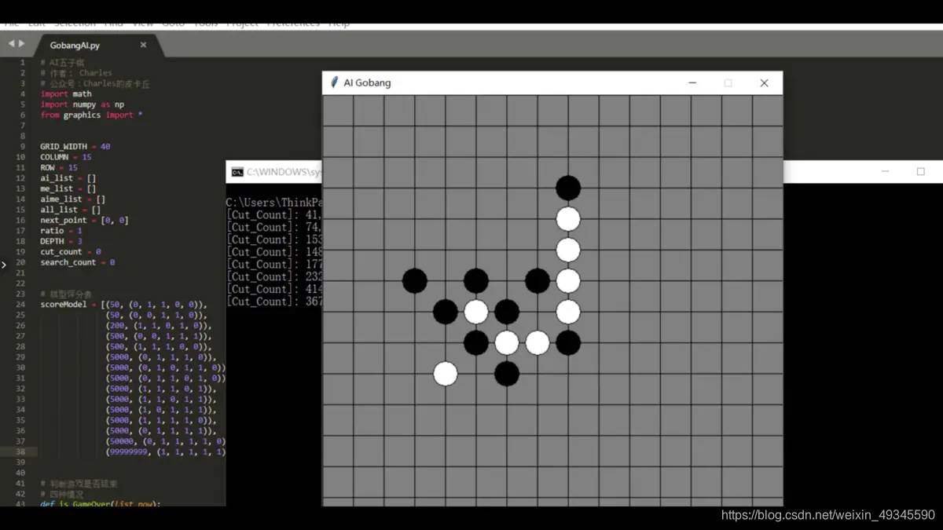This screenshot has width=943, height=530.
Task: Click the black stone ending the white column
Action: pyautogui.click(x=568, y=343)
